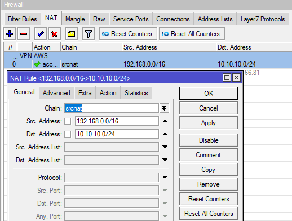Add a new NAT rule with plus icon
The height and width of the screenshot is (221, 292).
pos(10,34)
